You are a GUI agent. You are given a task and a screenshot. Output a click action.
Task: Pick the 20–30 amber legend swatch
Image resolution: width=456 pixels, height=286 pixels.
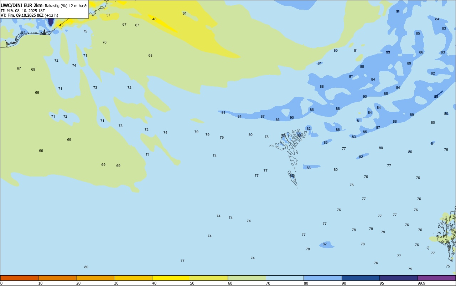pyautogui.click(x=95, y=278)
